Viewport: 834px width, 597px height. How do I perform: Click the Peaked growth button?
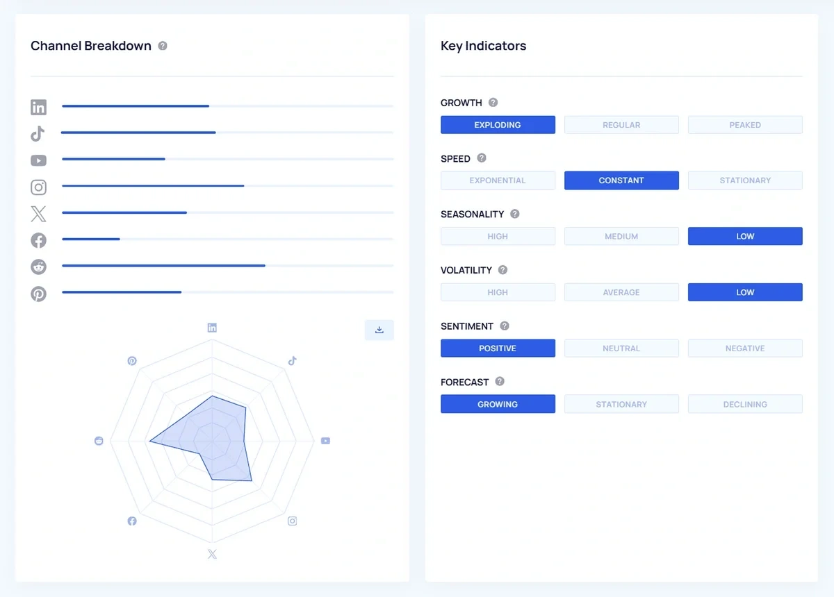tap(745, 125)
